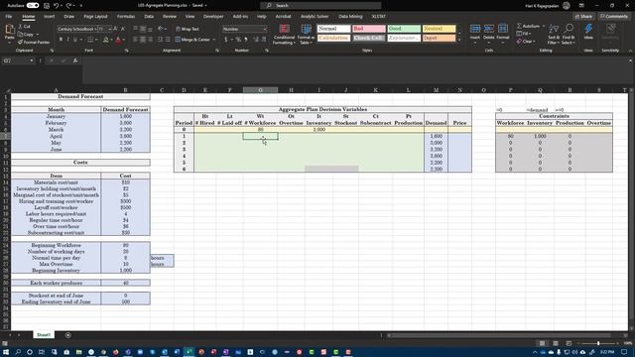Screen dimensions: 635x357
Task: Click the Redo arrow icon
Action: (x=68, y=5)
